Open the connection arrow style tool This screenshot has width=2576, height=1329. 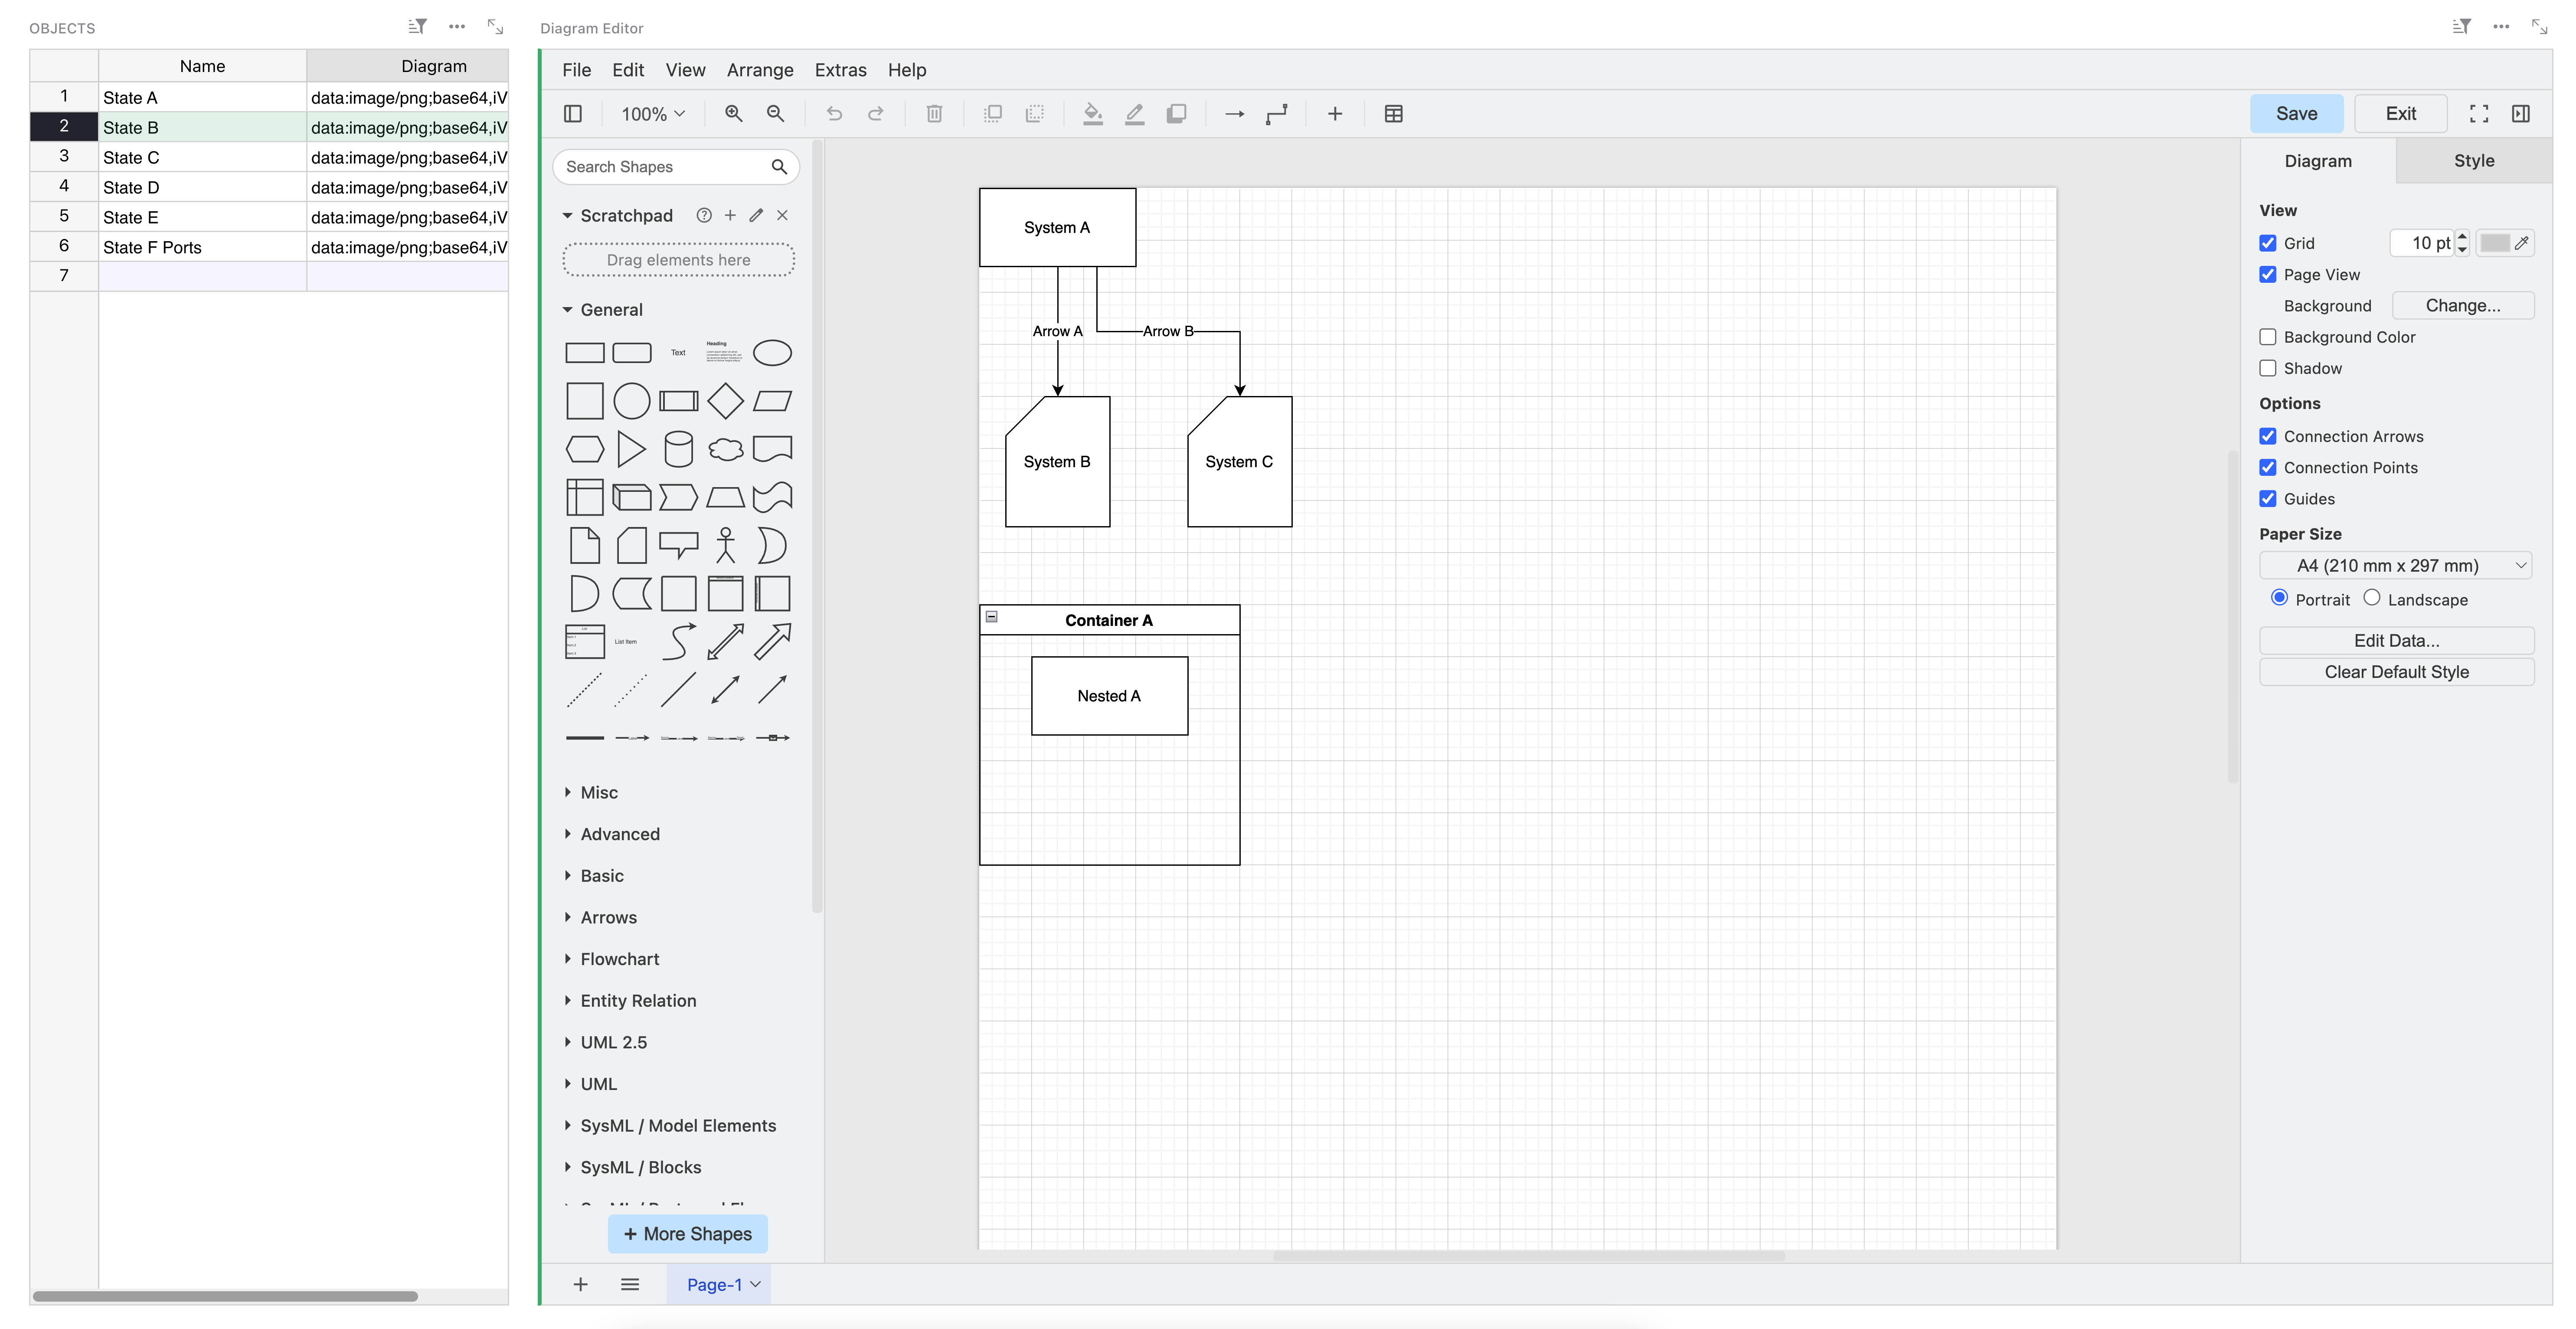pos(1235,114)
